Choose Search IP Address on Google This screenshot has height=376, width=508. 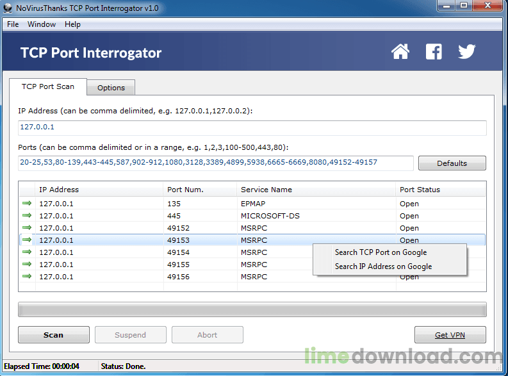(x=383, y=266)
